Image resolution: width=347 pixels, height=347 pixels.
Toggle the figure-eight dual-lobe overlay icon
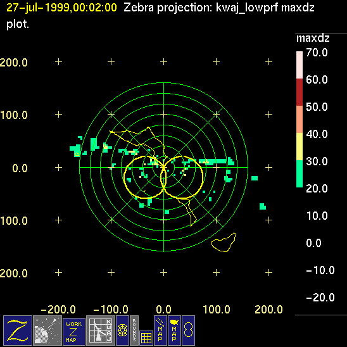pos(188,331)
